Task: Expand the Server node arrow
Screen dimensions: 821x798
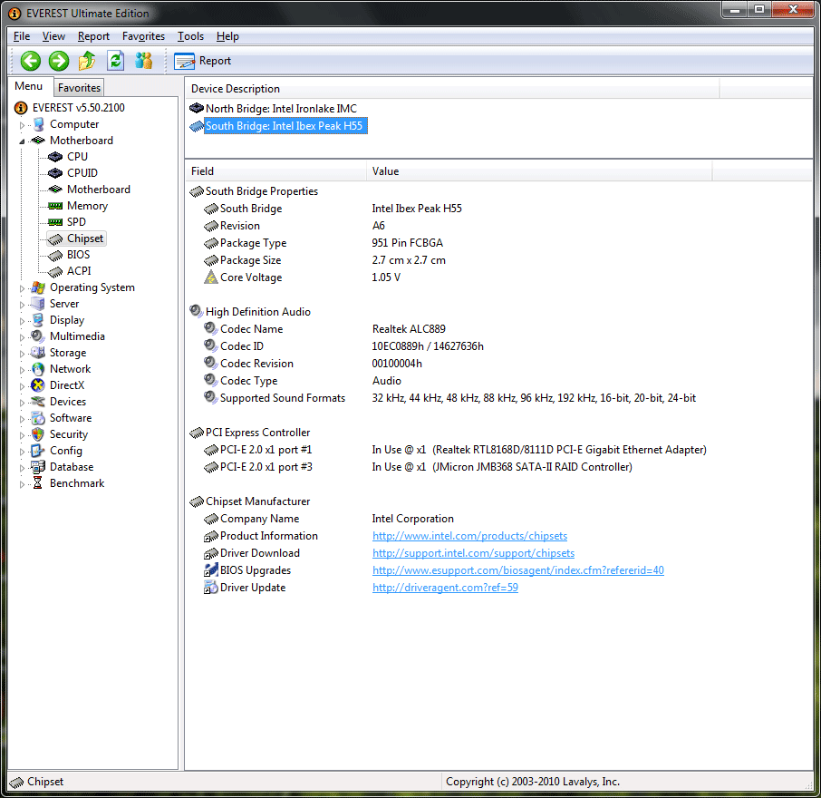Action: (22, 305)
